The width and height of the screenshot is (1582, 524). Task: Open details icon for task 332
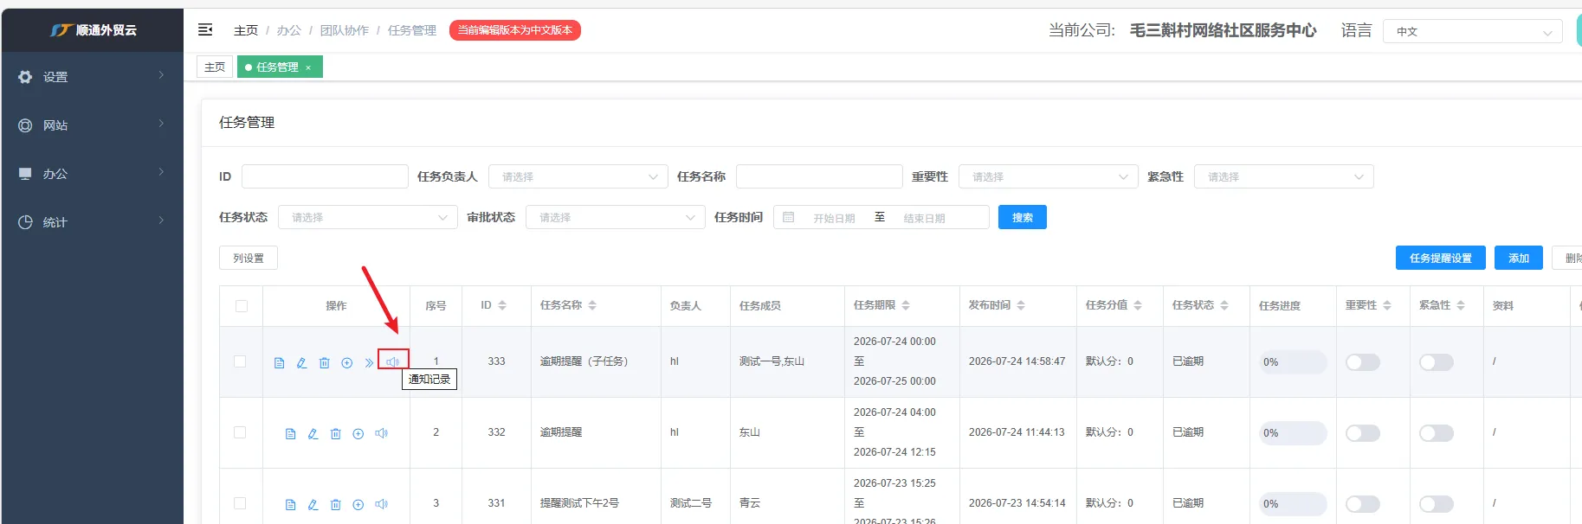tap(290, 434)
